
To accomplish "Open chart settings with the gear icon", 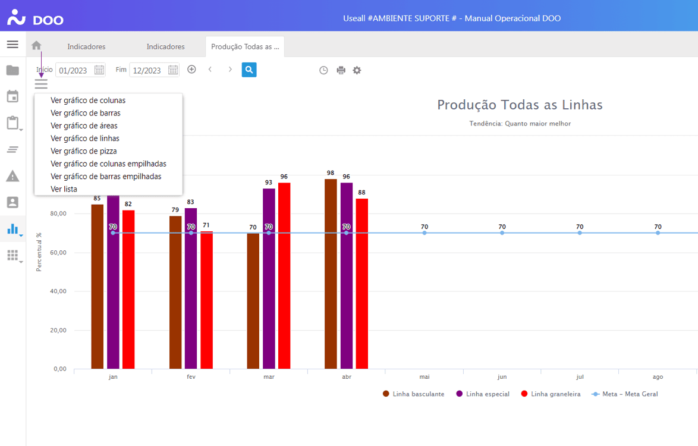I will [357, 70].
